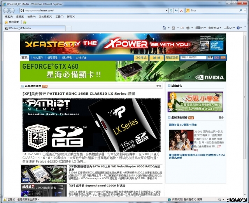Open a new blank tab

click(68, 28)
